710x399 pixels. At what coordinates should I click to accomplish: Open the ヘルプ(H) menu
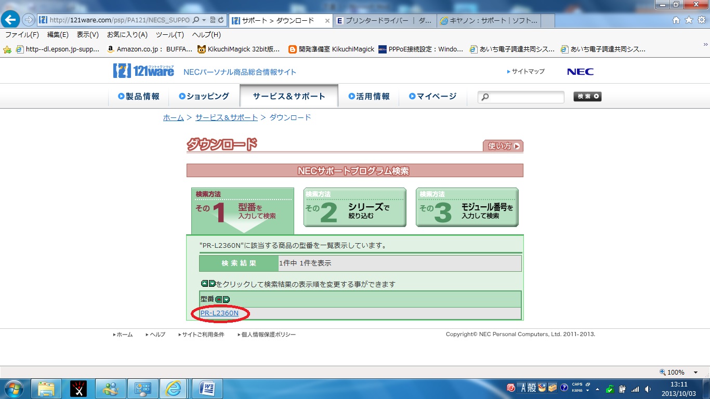point(206,35)
